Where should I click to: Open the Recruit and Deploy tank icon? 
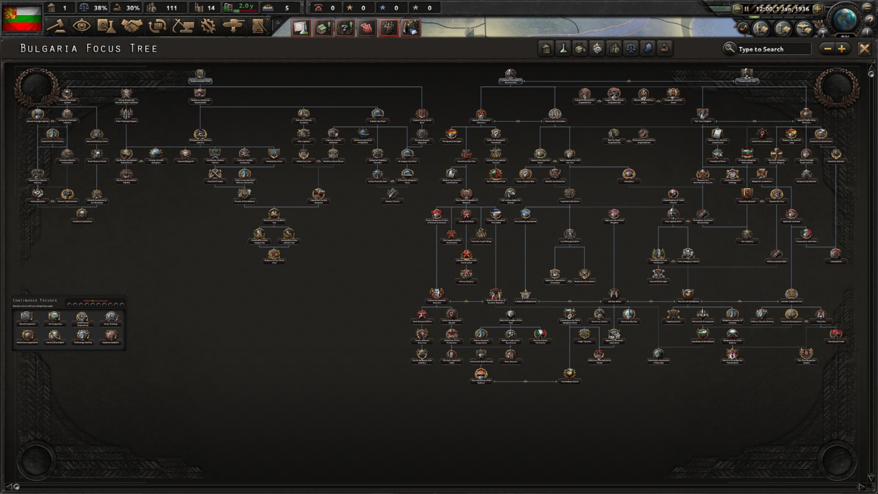pyautogui.click(x=233, y=26)
